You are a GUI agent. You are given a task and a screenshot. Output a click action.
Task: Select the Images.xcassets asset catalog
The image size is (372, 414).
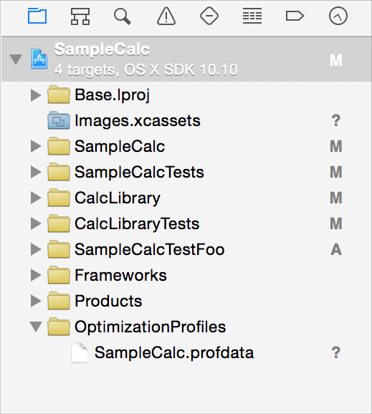138,120
